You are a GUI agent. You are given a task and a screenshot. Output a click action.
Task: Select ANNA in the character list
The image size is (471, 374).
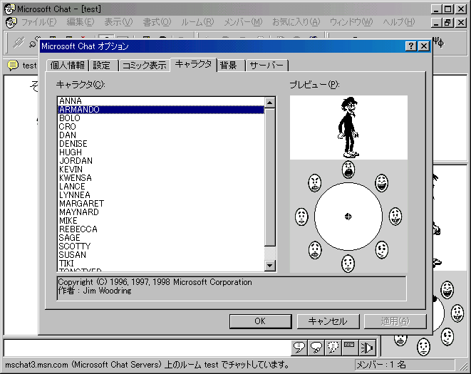(x=161, y=101)
